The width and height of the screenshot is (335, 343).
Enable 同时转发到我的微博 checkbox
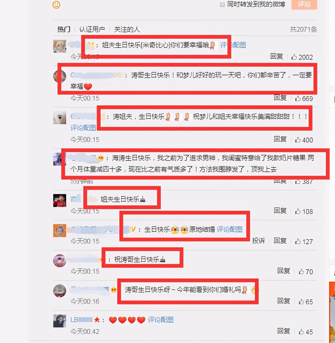[222, 4]
